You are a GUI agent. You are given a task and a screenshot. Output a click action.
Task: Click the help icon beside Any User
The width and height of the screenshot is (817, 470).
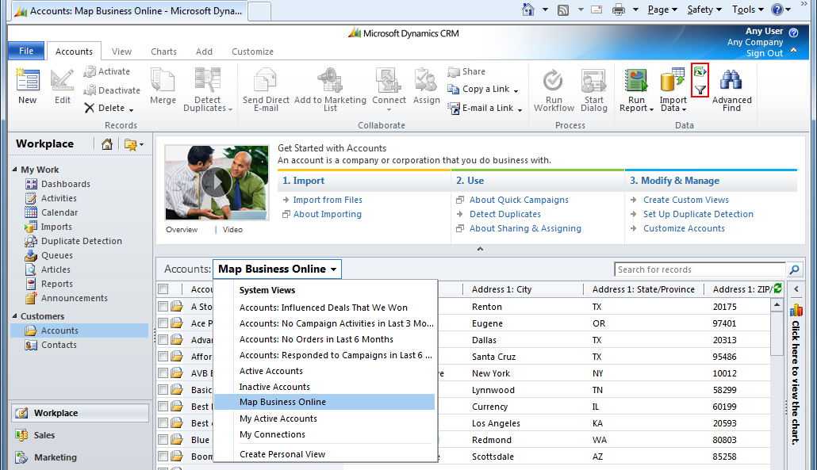[793, 32]
